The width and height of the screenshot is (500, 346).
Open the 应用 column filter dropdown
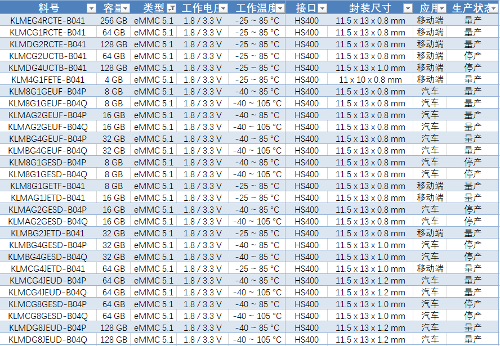(441, 8)
